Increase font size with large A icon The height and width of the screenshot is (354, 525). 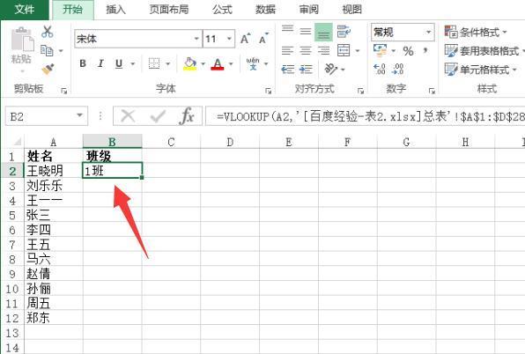[246, 39]
